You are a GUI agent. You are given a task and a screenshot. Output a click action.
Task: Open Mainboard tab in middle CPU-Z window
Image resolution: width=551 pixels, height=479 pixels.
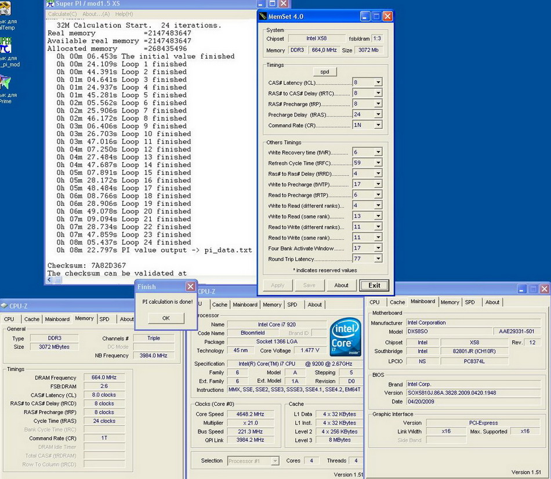[245, 304]
